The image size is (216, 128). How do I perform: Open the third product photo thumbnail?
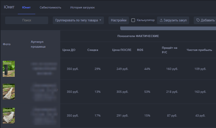pyautogui.click(x=9, y=115)
